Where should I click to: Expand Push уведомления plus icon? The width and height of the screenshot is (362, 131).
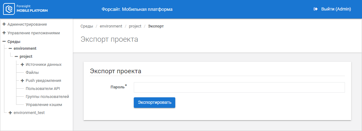22,81
